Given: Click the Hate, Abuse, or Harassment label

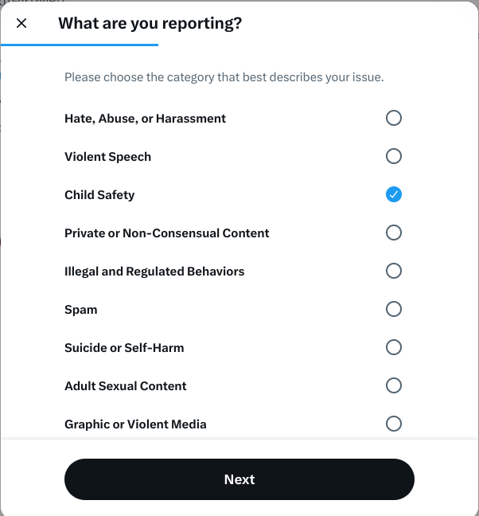Looking at the screenshot, I should tap(145, 119).
